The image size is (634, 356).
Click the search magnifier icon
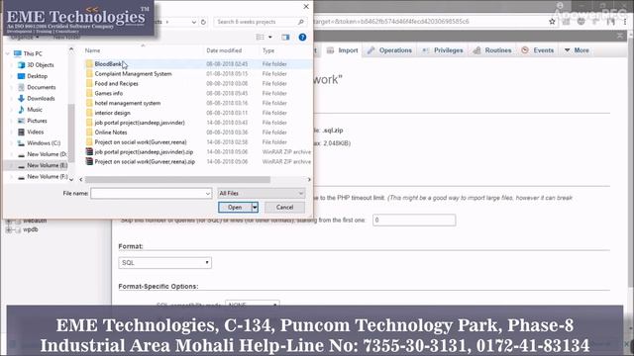click(301, 22)
